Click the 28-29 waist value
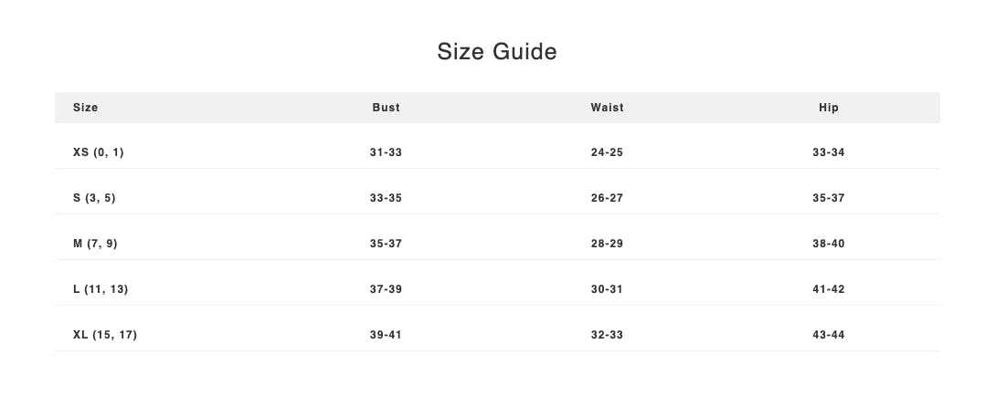This screenshot has width=996, height=396. (607, 244)
